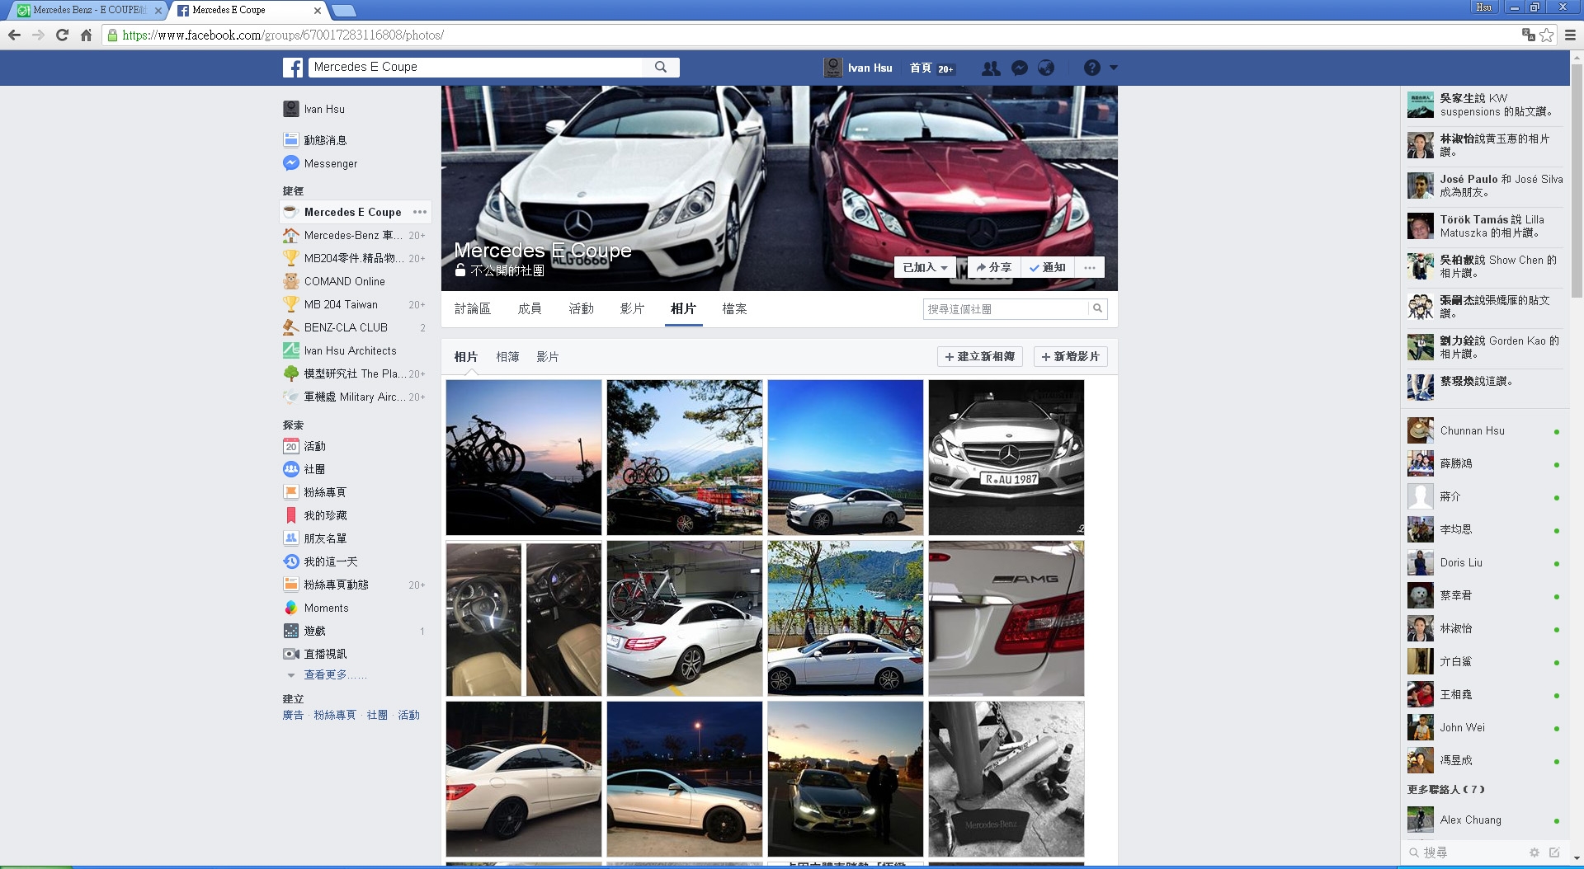
Task: Click the new message compose icon in chat
Action: click(x=1554, y=853)
